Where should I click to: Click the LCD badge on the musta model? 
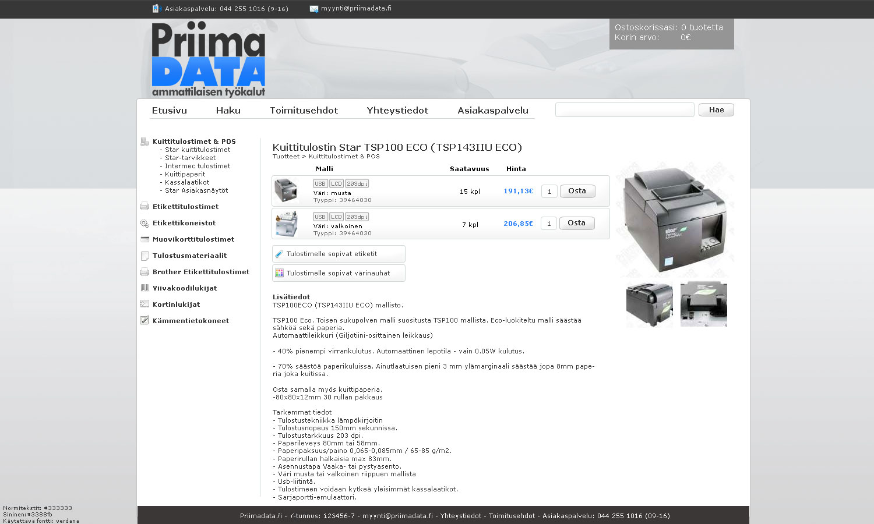click(337, 184)
